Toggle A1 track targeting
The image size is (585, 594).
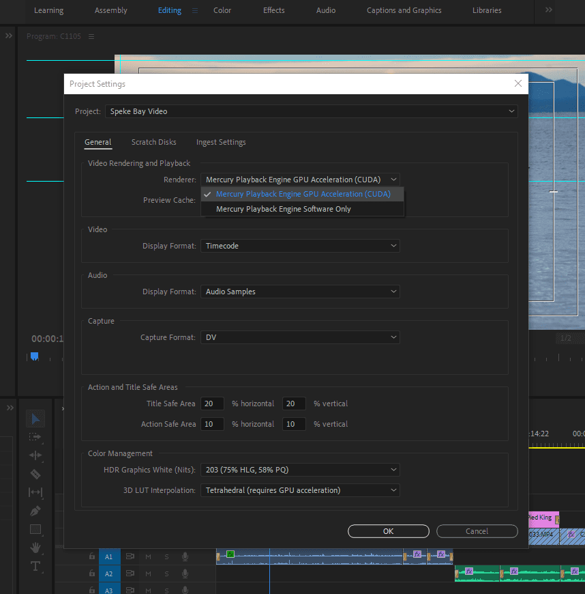[x=109, y=557]
